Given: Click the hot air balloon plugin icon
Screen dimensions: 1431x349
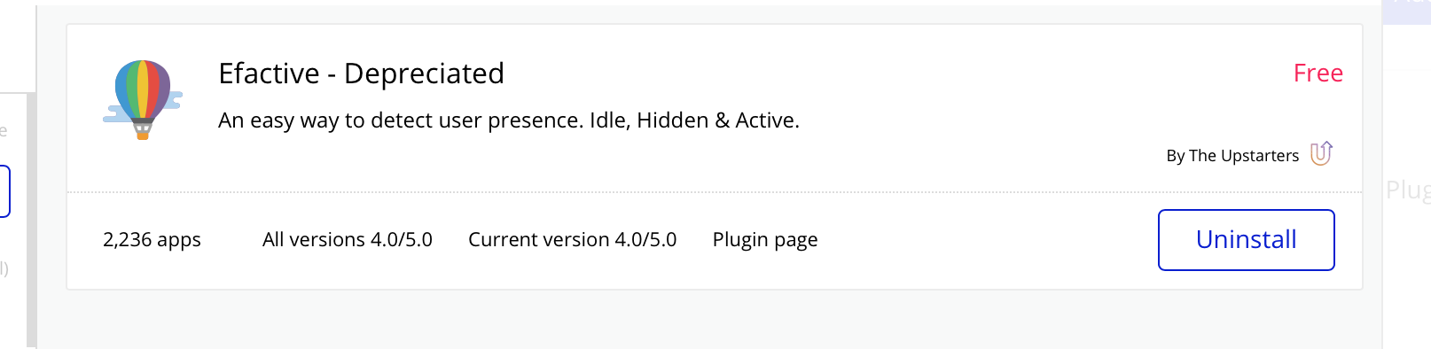Looking at the screenshot, I should (x=143, y=99).
